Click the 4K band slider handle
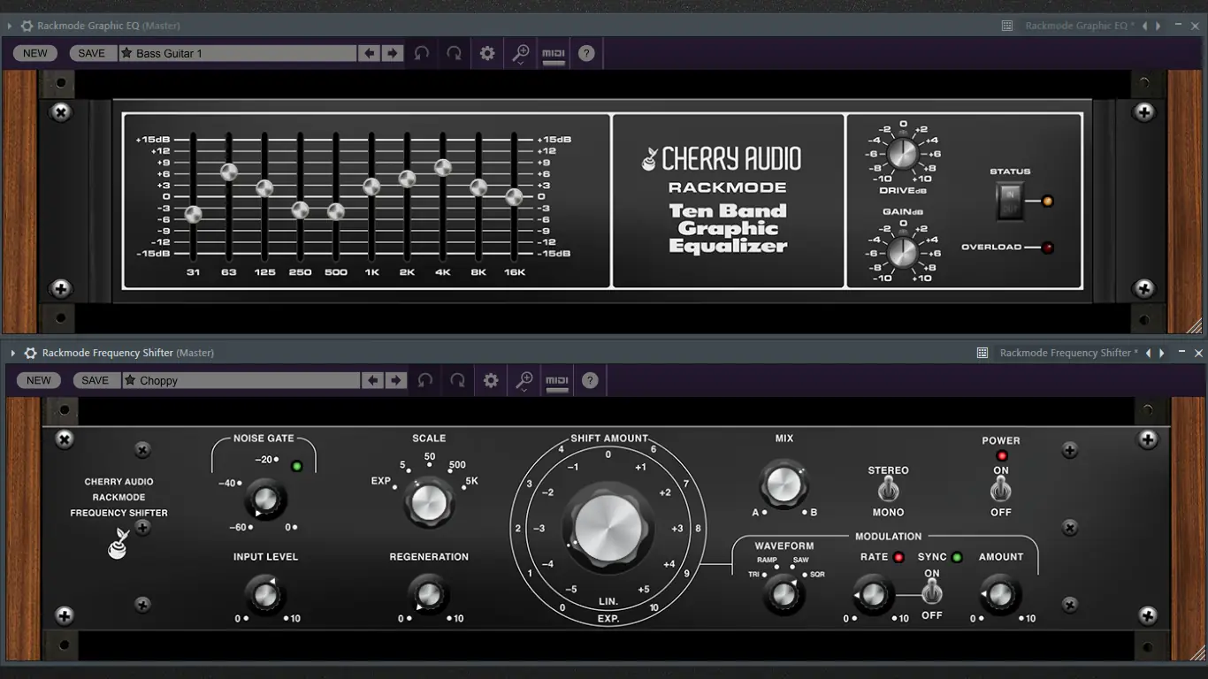The height and width of the screenshot is (679, 1208). [x=443, y=167]
